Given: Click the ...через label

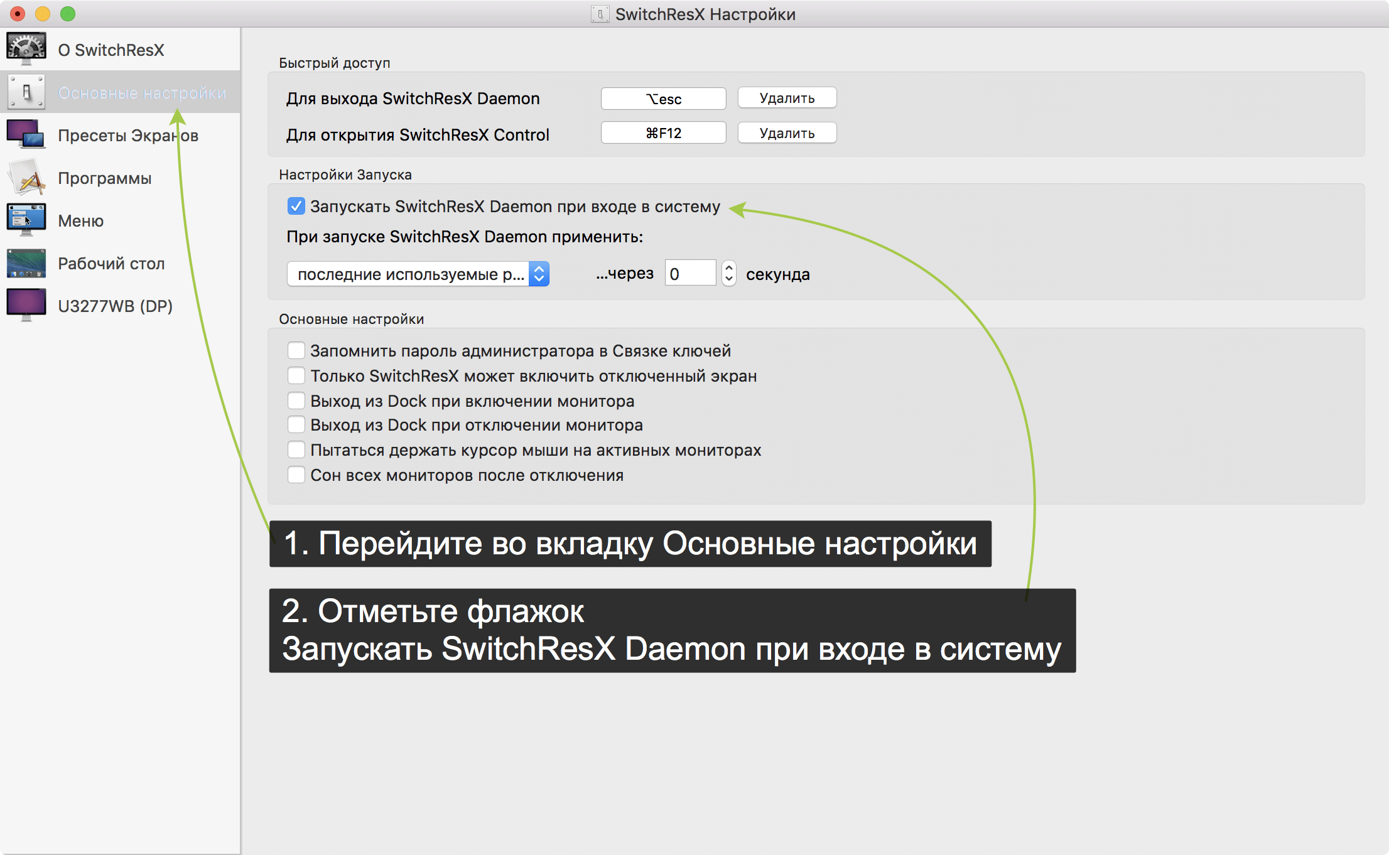Looking at the screenshot, I should click(625, 273).
